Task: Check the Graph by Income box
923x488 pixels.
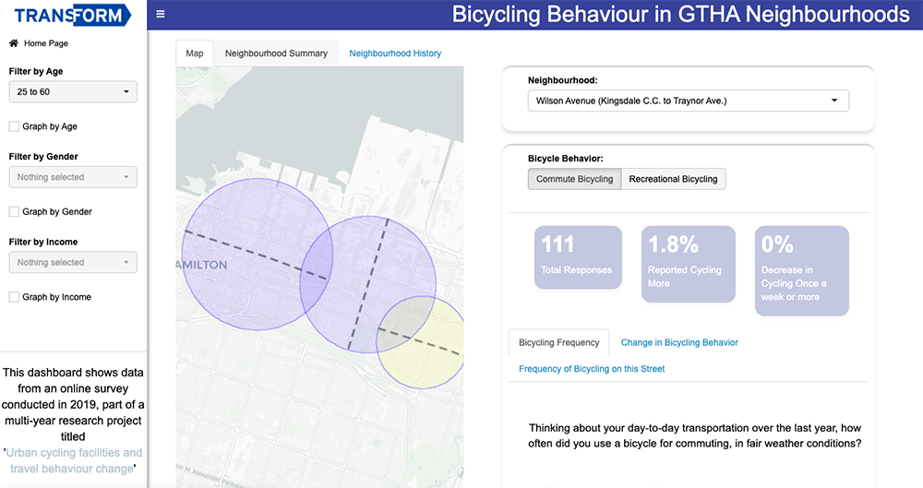Action: coord(14,297)
